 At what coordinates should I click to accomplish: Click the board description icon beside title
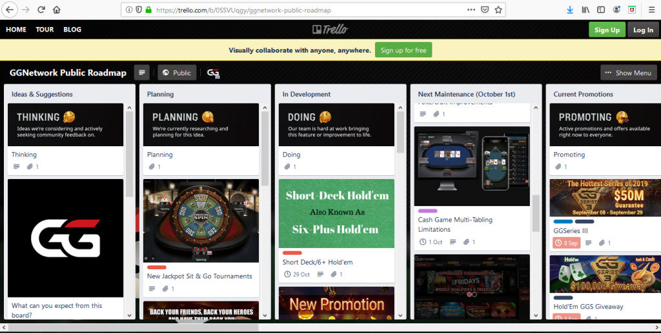(x=142, y=73)
